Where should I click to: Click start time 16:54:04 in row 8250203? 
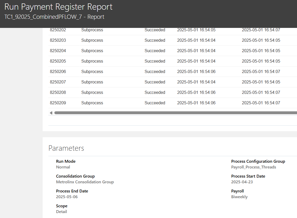196,40
